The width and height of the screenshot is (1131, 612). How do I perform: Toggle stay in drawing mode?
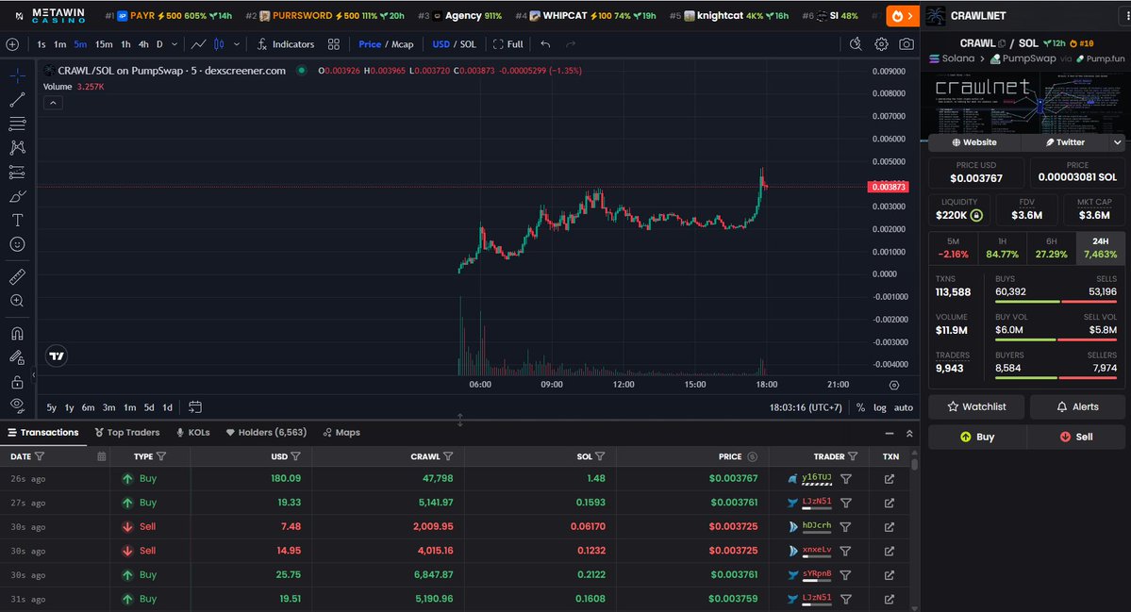point(17,356)
